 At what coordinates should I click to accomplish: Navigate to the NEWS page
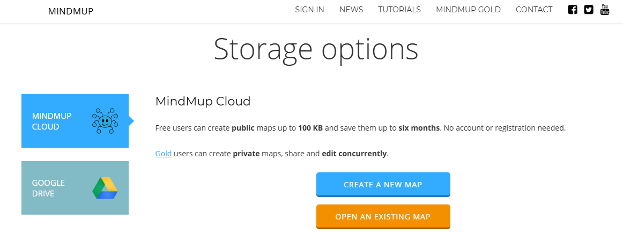pos(351,10)
